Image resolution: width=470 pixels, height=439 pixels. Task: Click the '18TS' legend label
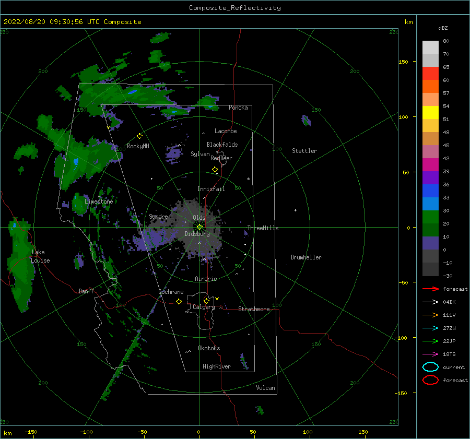pos(449,354)
